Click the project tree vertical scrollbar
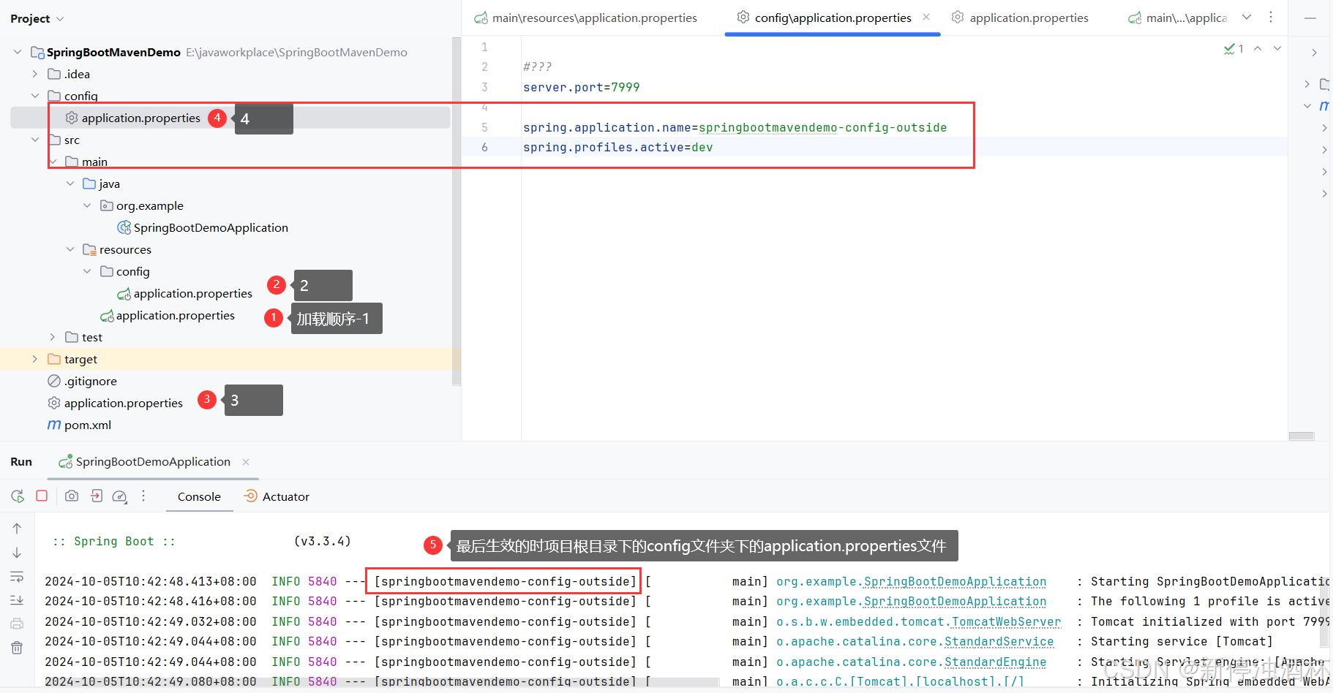The height and width of the screenshot is (693, 1333). 457,212
